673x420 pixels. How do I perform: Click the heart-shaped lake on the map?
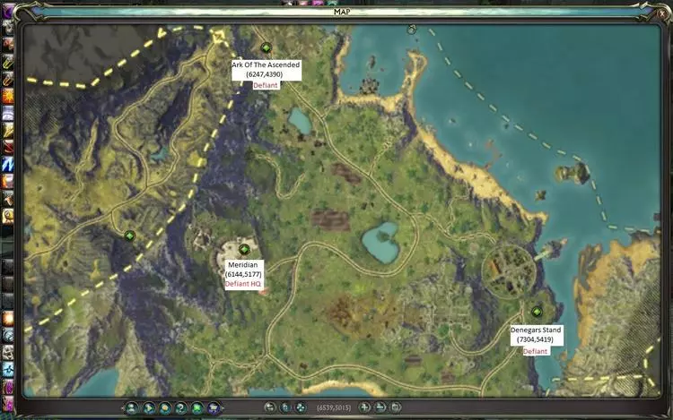(x=380, y=243)
